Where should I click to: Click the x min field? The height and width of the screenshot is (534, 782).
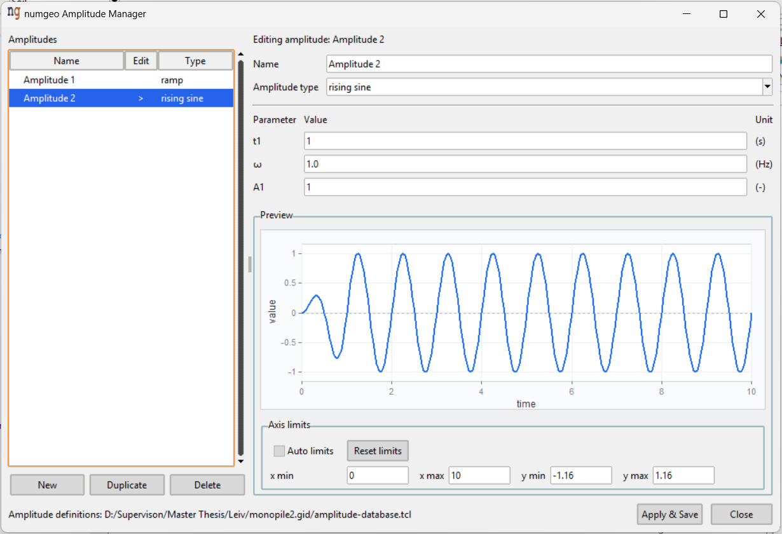[378, 476]
